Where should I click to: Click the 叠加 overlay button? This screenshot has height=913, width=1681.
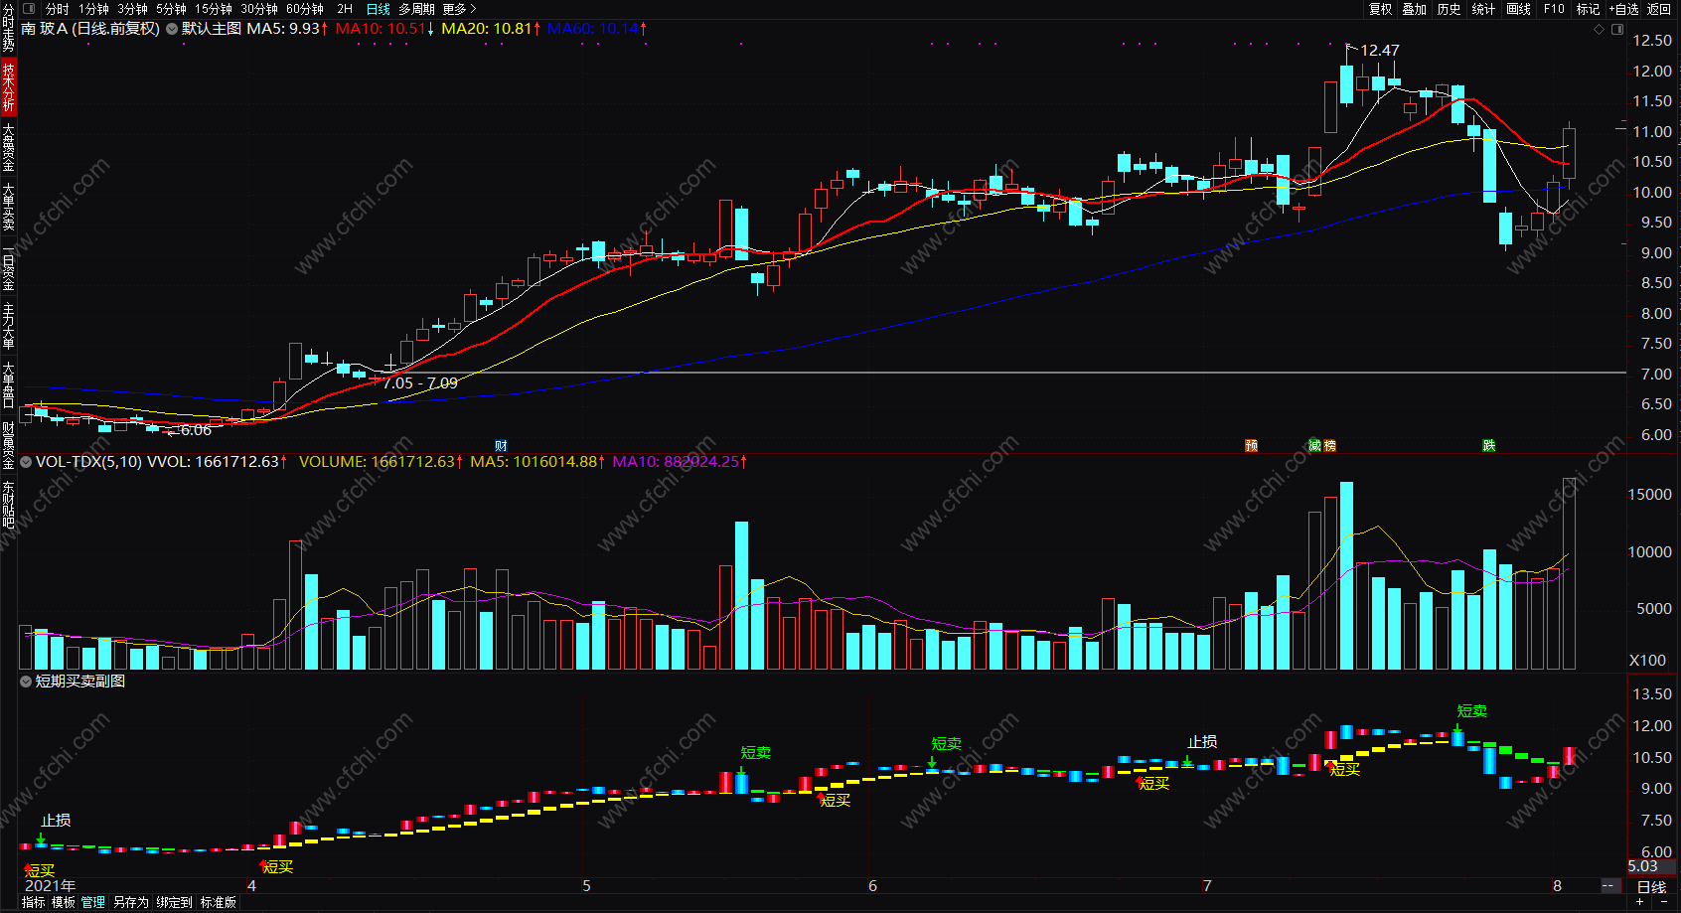tap(1414, 9)
